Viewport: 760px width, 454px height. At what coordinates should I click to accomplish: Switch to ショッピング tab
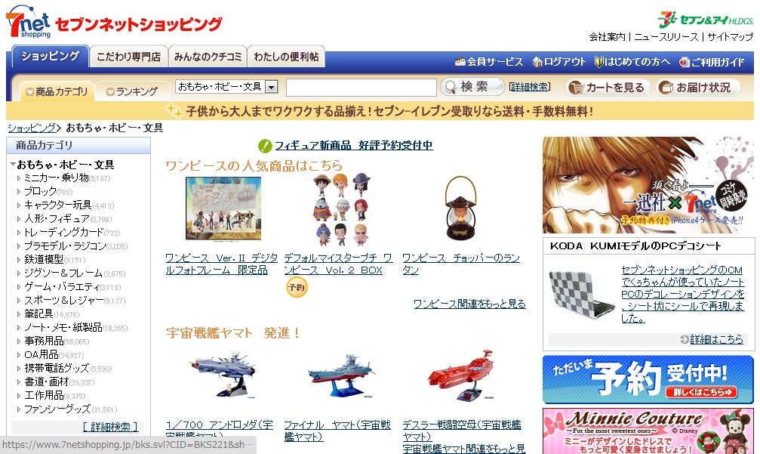click(51, 56)
